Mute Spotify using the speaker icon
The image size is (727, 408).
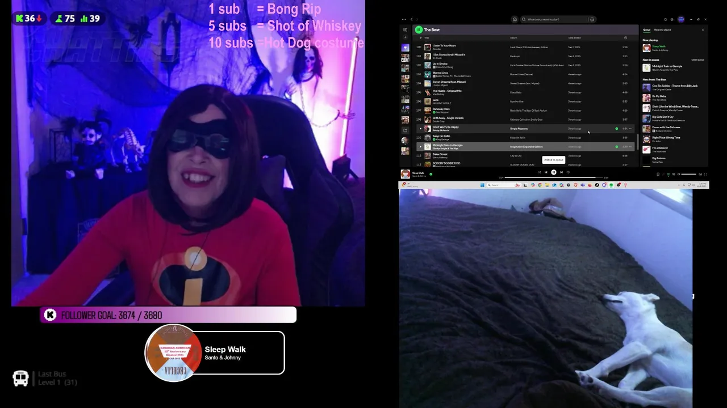679,174
